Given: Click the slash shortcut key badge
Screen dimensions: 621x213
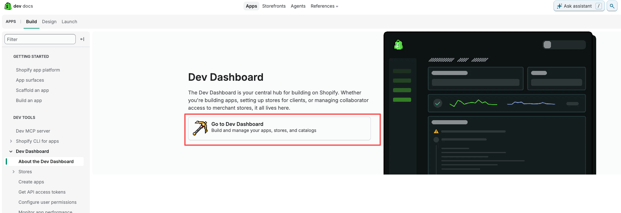Looking at the screenshot, I should click(x=598, y=6).
